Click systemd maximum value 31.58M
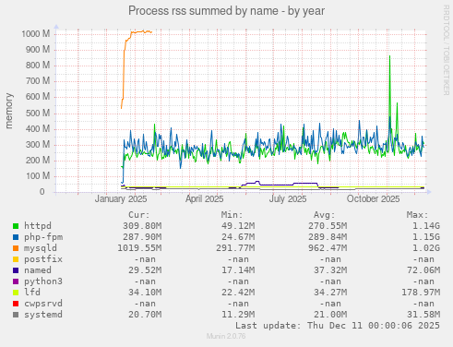Screen dimensions: 453x347 pos(423,315)
